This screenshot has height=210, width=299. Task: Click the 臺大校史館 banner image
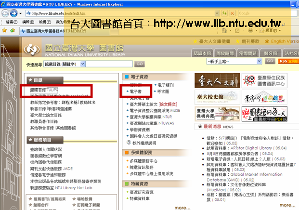(x=217, y=97)
